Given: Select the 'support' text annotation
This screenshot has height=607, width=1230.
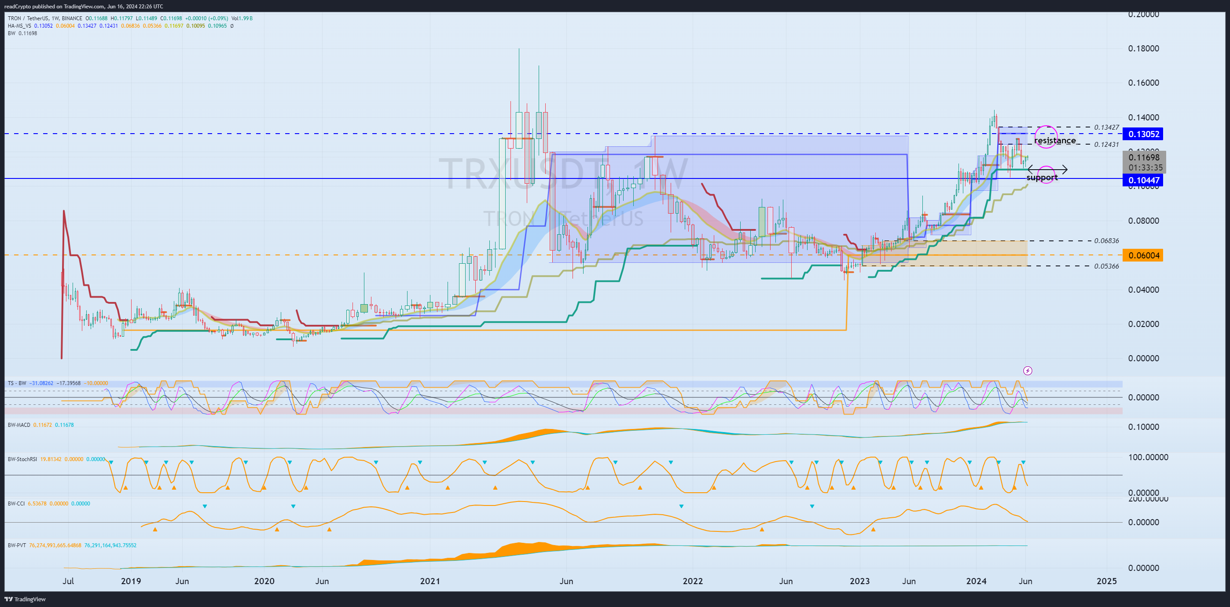Looking at the screenshot, I should tap(1042, 178).
